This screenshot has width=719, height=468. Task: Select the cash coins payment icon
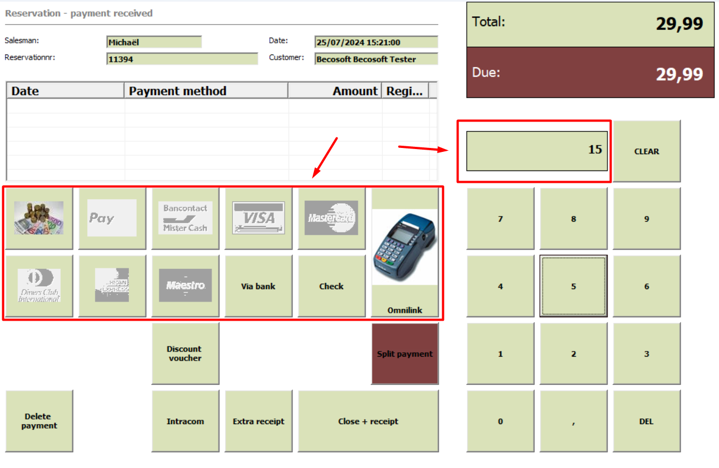pos(39,218)
